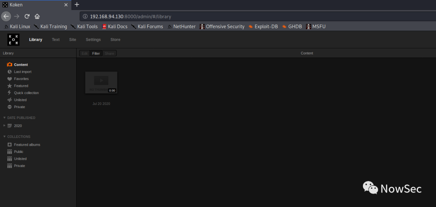
Task: Click the heart icon beside Favorites
Action: pyautogui.click(x=9, y=79)
